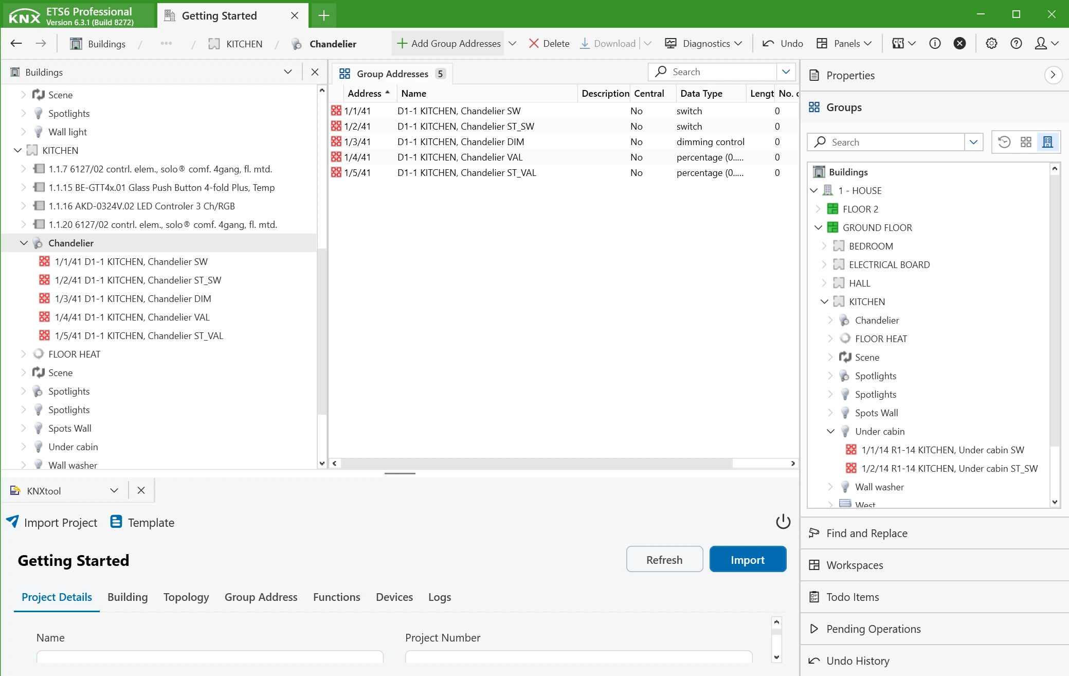Click the history view icon in Groups
This screenshot has width=1069, height=676.
[x=1004, y=142]
